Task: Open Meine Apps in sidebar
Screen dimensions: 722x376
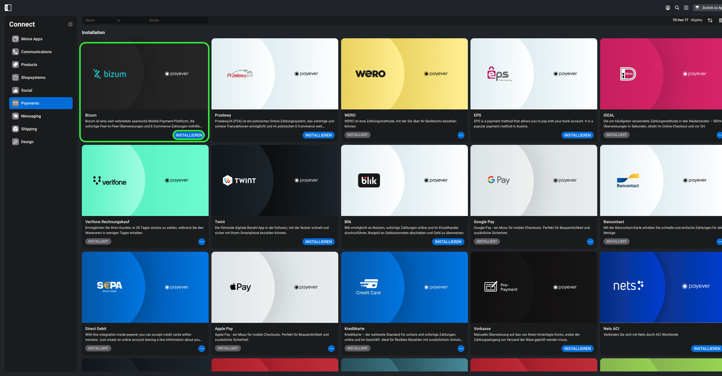Action: point(41,39)
